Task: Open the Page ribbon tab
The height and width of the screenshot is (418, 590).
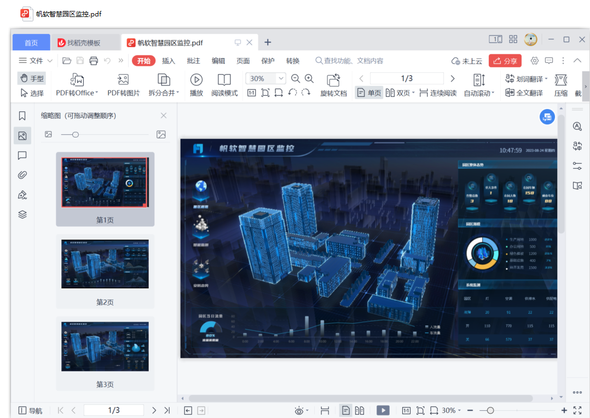Action: click(x=243, y=61)
